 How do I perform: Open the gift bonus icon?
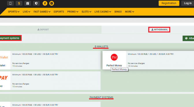28,3
